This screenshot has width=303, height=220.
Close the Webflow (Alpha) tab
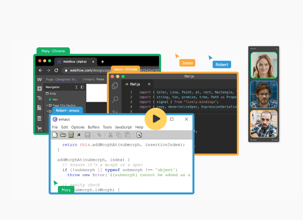coord(93,61)
